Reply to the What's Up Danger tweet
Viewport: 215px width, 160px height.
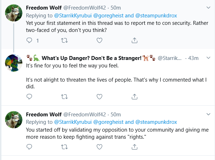(x=29, y=96)
